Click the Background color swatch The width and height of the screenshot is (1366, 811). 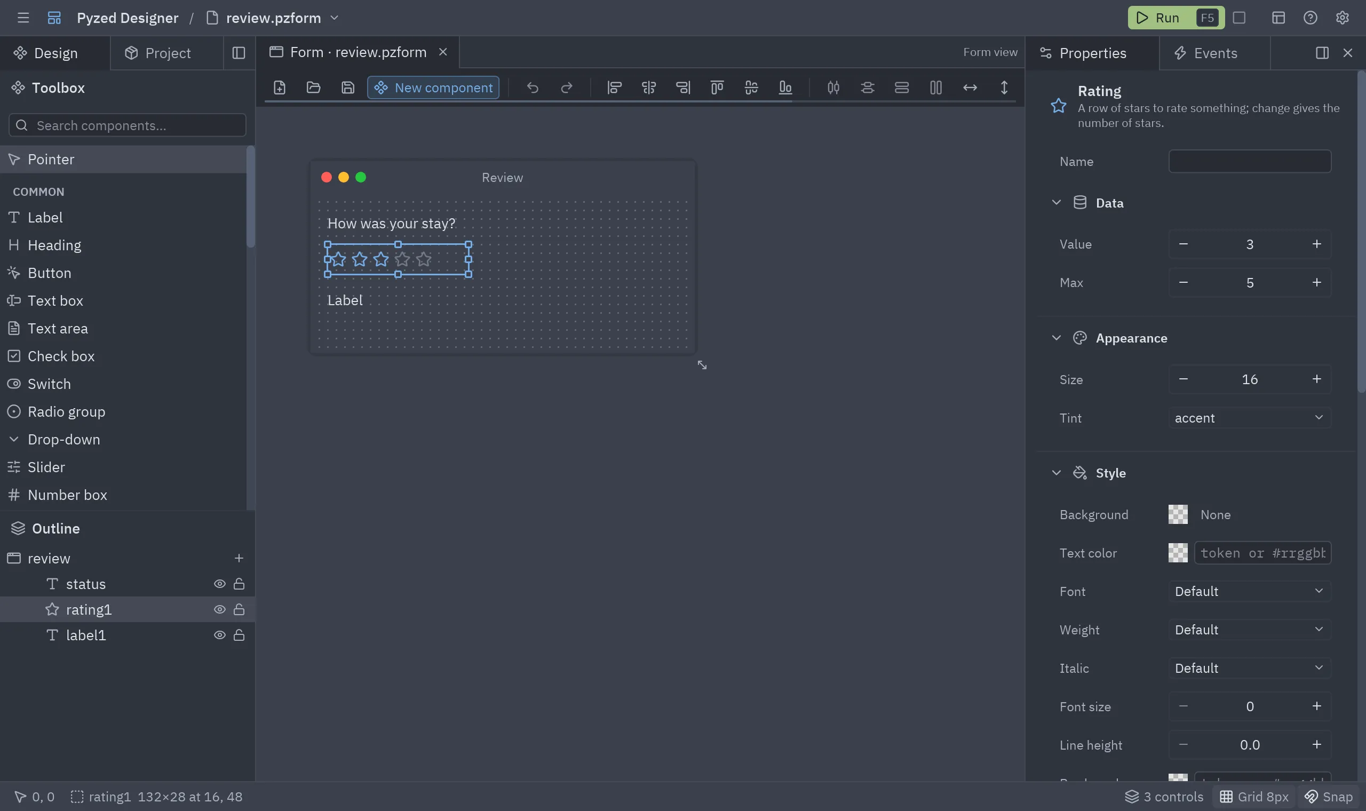pos(1178,514)
